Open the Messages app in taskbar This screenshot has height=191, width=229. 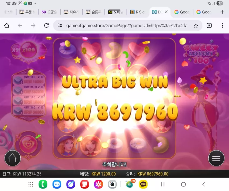(x=57, y=184)
